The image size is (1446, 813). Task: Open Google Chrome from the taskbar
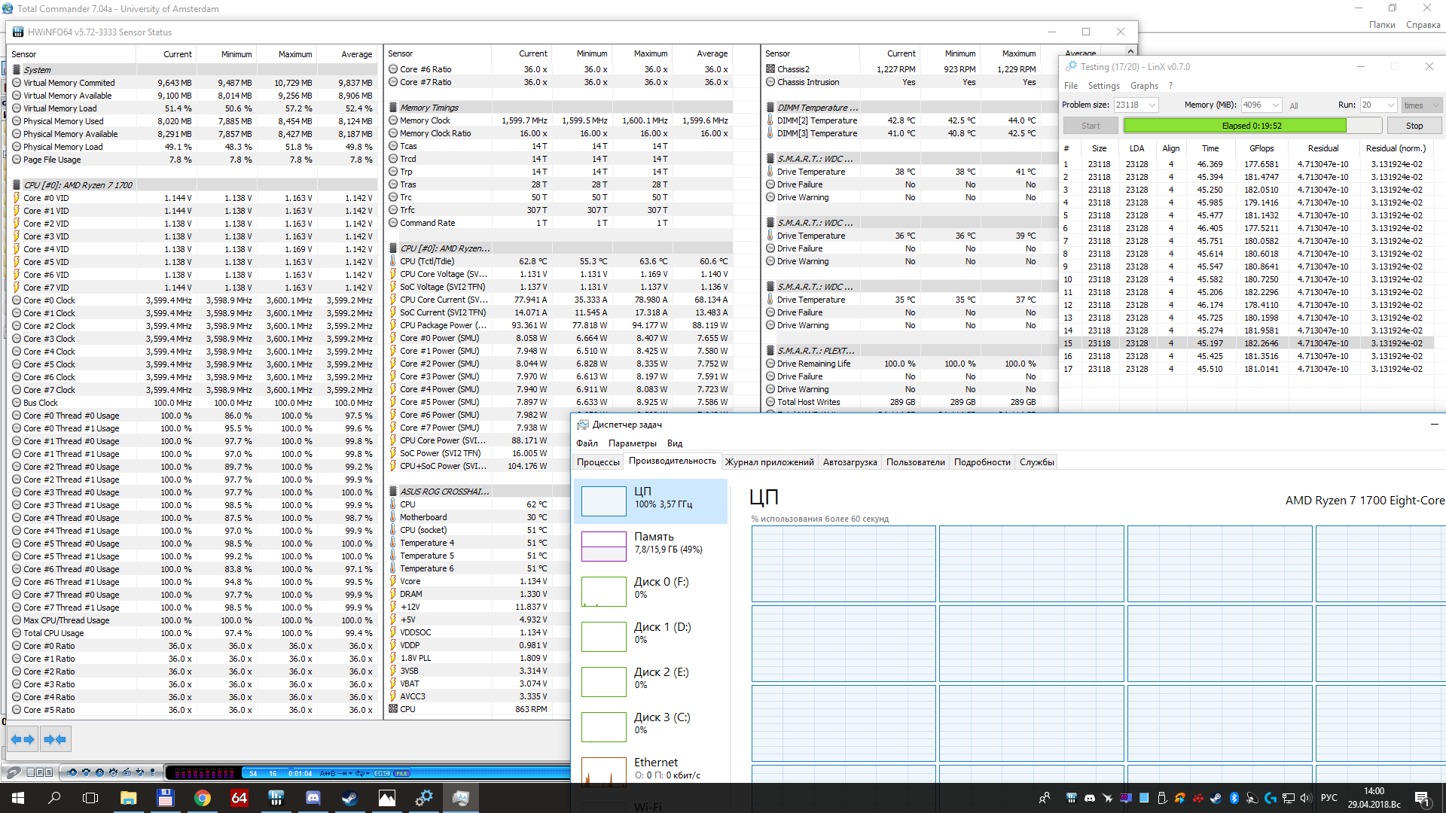pos(203,798)
